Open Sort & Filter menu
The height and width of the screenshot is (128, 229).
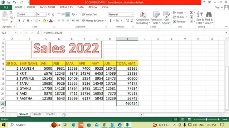(x=200, y=18)
